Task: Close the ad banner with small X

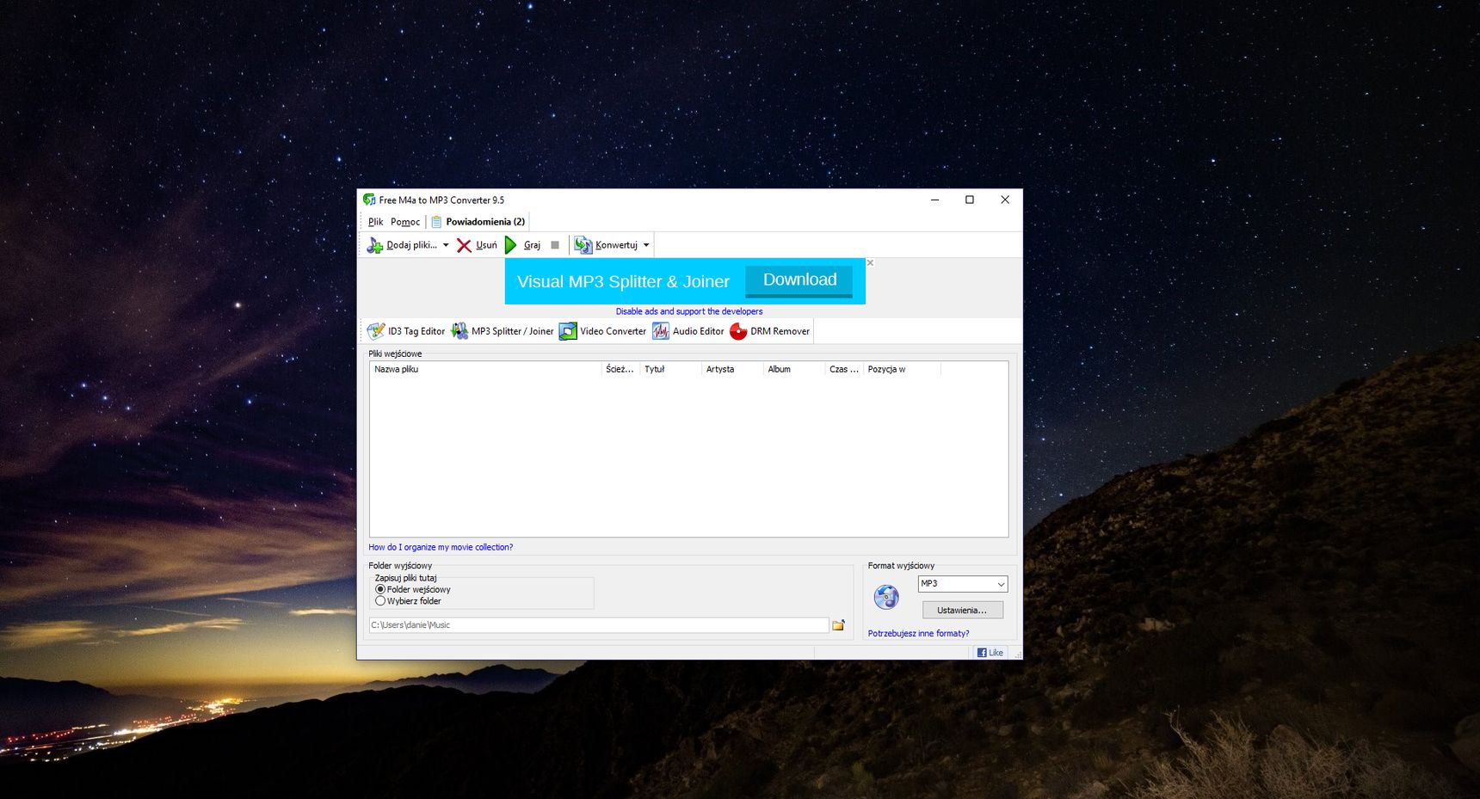Action: click(870, 263)
